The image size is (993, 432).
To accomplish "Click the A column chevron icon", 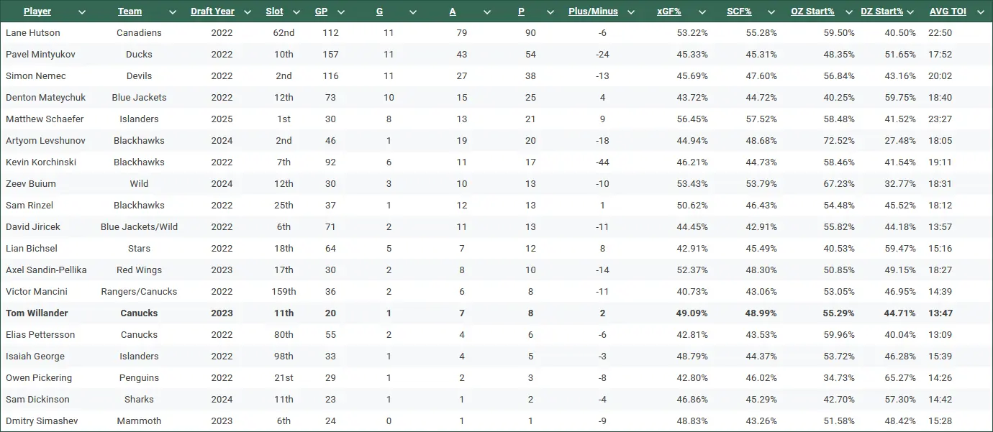I will click(x=486, y=12).
